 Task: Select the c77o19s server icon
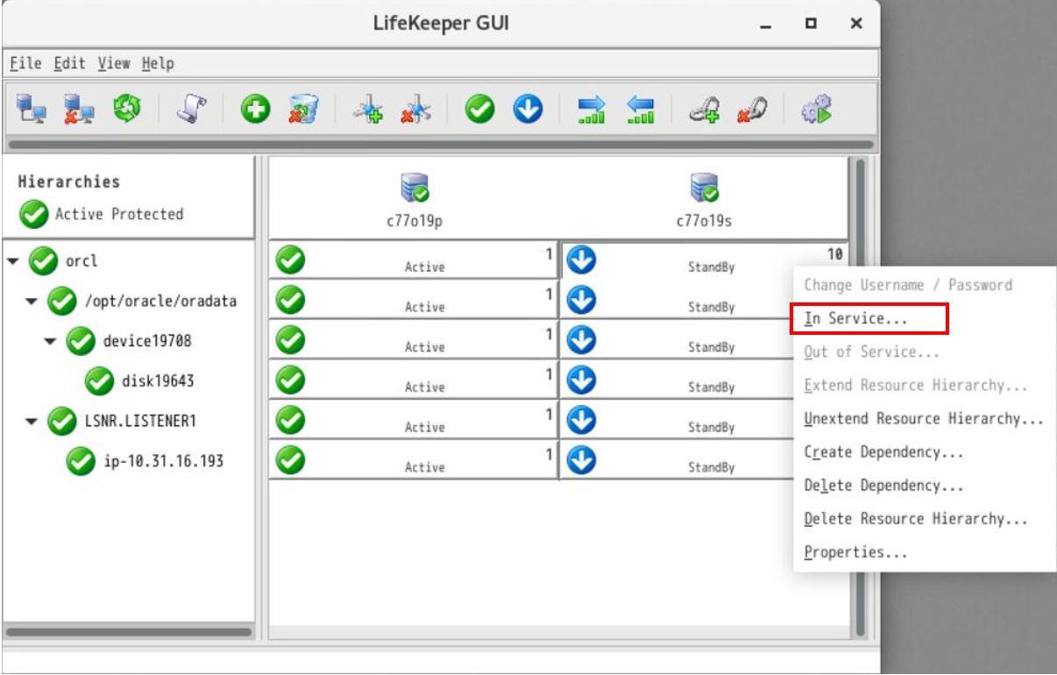click(704, 188)
